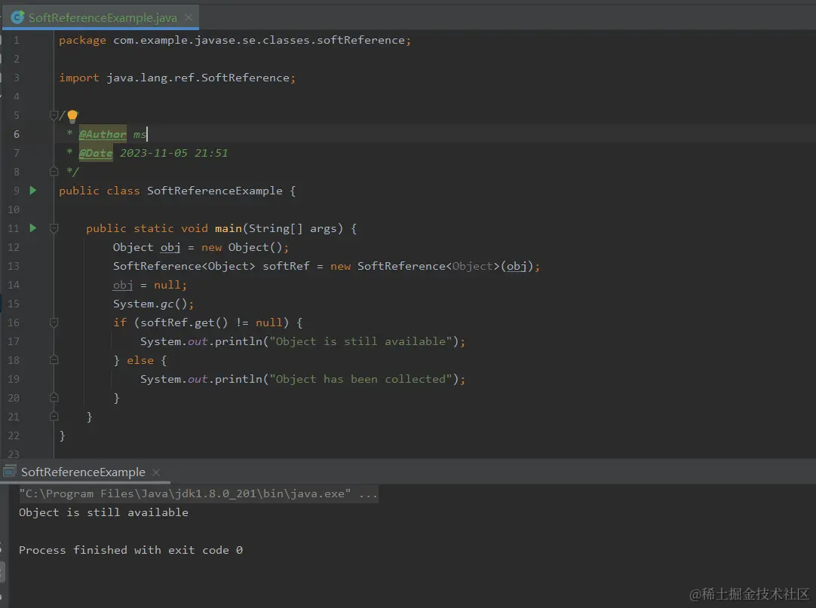Click the softRef.get() condition on line 16

(184, 322)
